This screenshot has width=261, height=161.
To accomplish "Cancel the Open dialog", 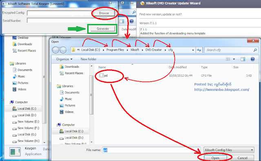I will 242,158.
